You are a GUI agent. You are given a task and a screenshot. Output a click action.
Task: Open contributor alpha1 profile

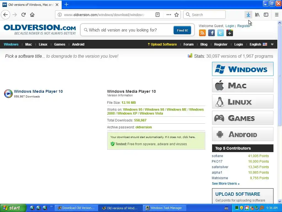coord(217,172)
